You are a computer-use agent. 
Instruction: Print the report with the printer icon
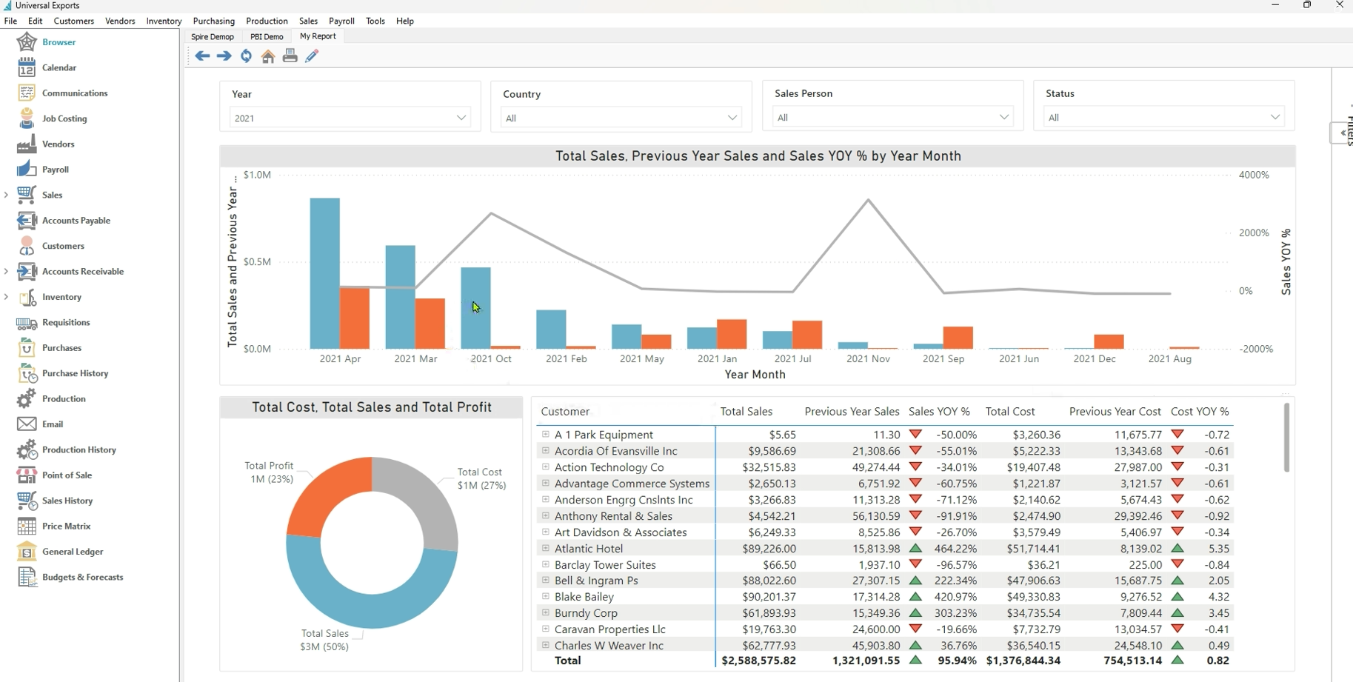coord(290,56)
